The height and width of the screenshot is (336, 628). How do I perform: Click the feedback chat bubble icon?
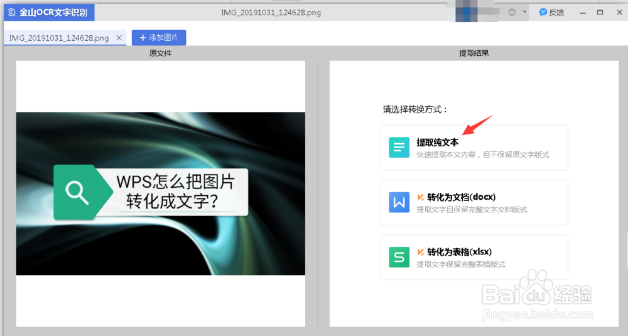[x=543, y=13]
